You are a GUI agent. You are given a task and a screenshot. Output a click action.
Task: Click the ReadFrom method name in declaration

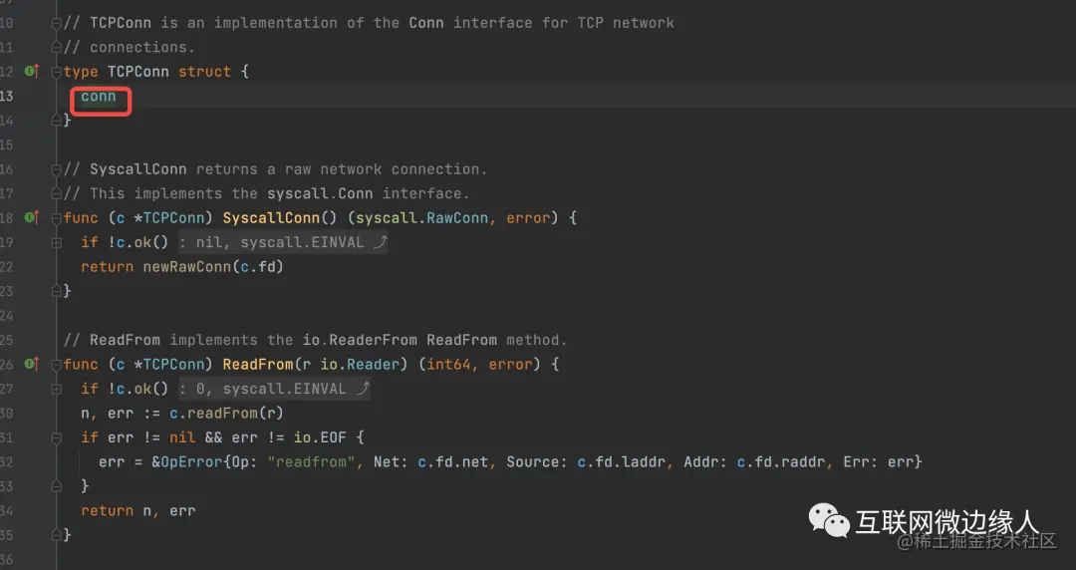(258, 364)
